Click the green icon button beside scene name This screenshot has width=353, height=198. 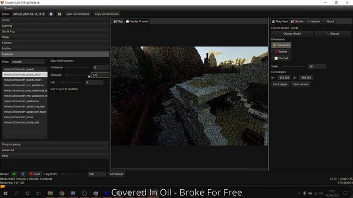[x=60, y=14]
